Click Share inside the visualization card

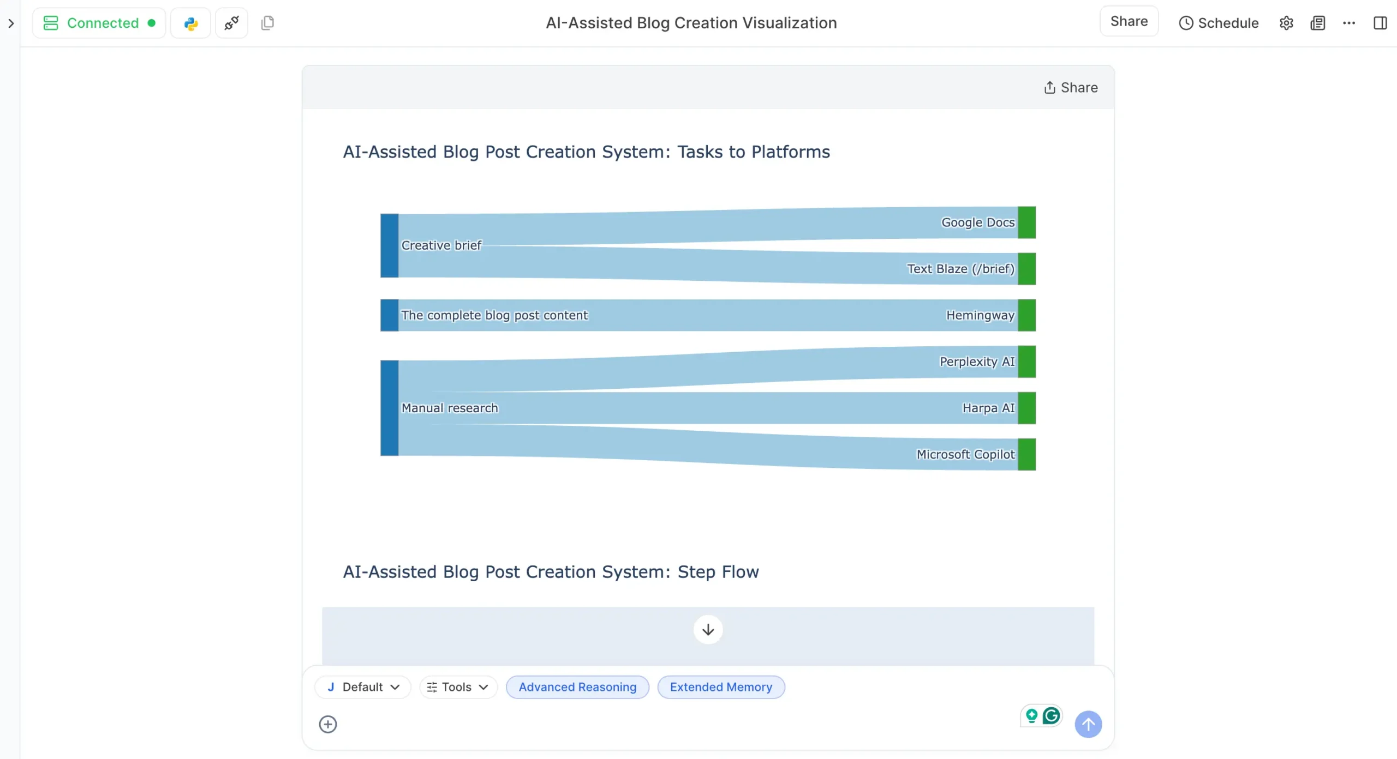1070,87
